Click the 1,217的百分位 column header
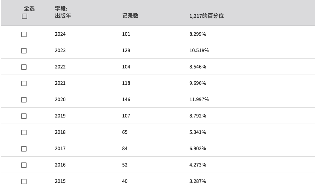The image size is (315, 189). coord(206,16)
